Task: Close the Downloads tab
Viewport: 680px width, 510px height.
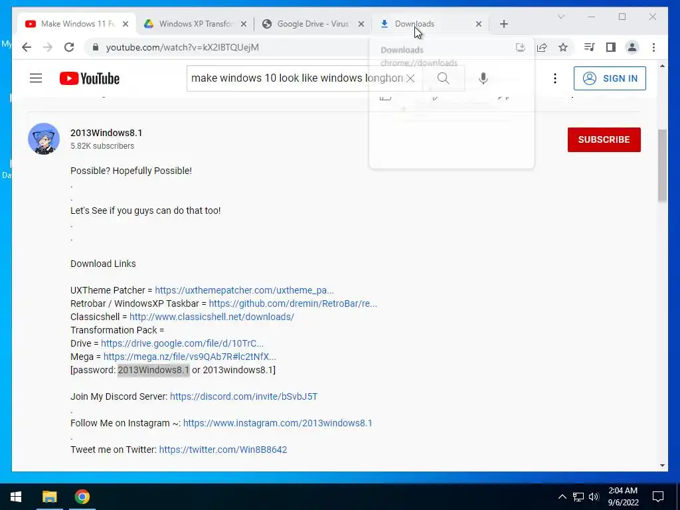Action: [479, 24]
